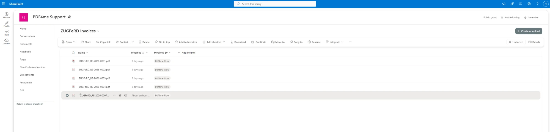The width and height of the screenshot is (550, 132).
Task: Open Build in the left rail
Action: coord(7,33)
